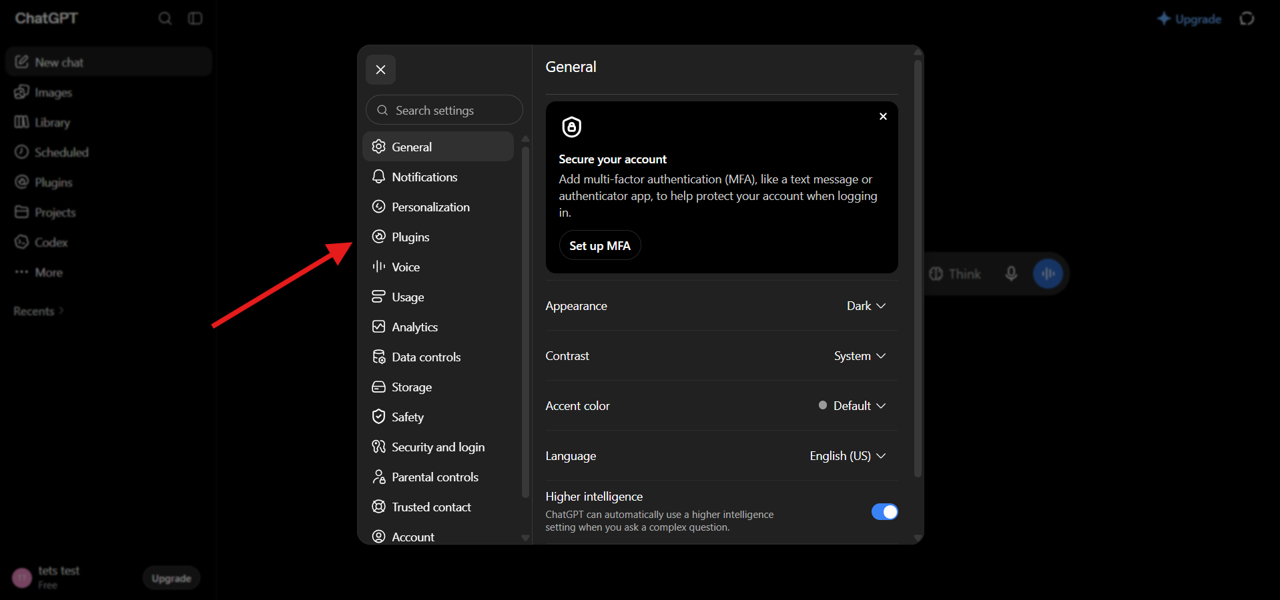1280x600 pixels.
Task: Click the shield lock icon in banner
Action: click(x=572, y=127)
